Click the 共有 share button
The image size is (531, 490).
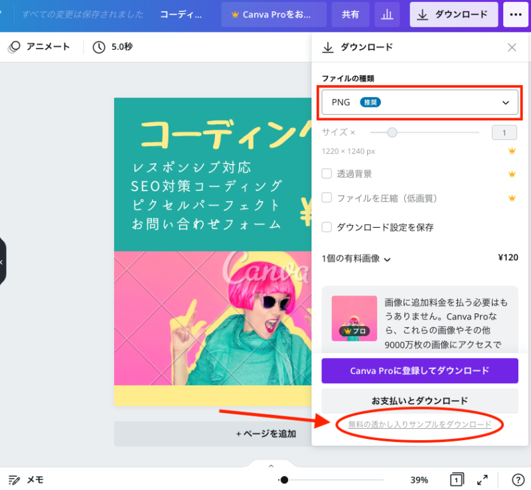(350, 15)
